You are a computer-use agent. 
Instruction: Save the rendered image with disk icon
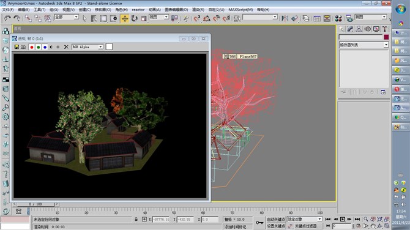click(17, 46)
